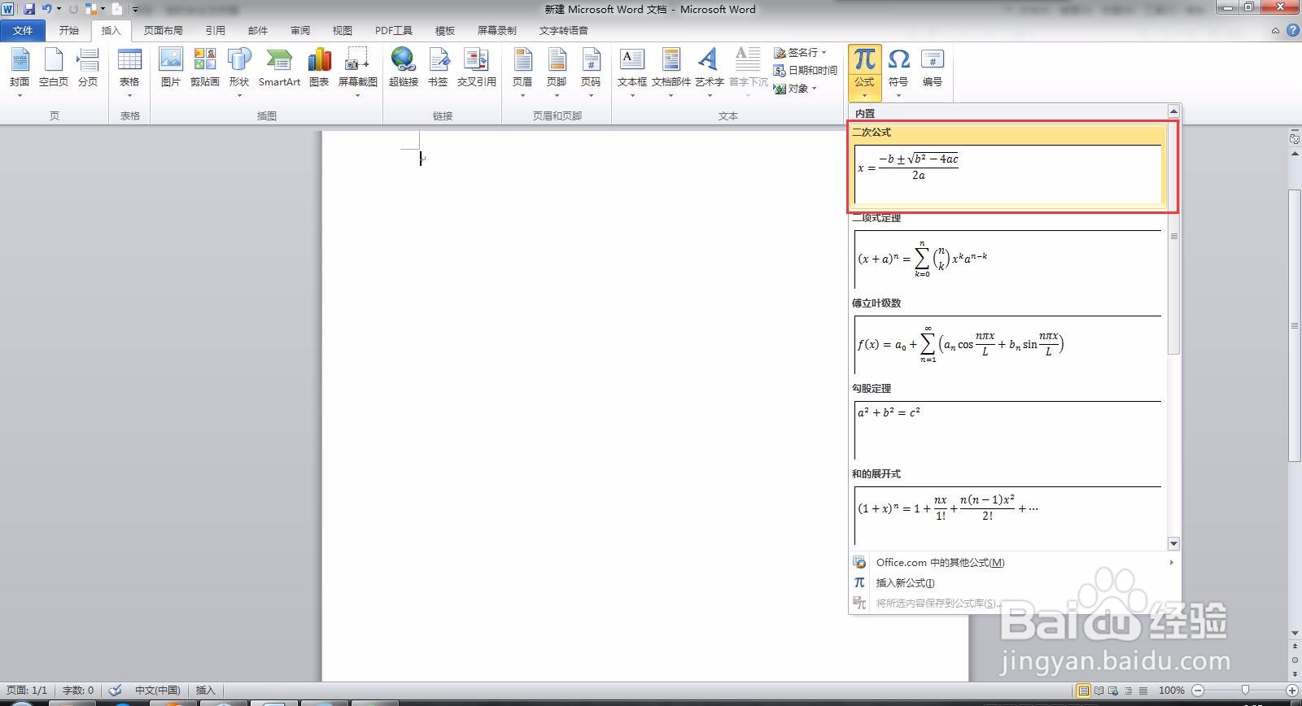This screenshot has width=1302, height=706.
Task: Open the screenshot (屏幕截图) tool
Action: (357, 72)
